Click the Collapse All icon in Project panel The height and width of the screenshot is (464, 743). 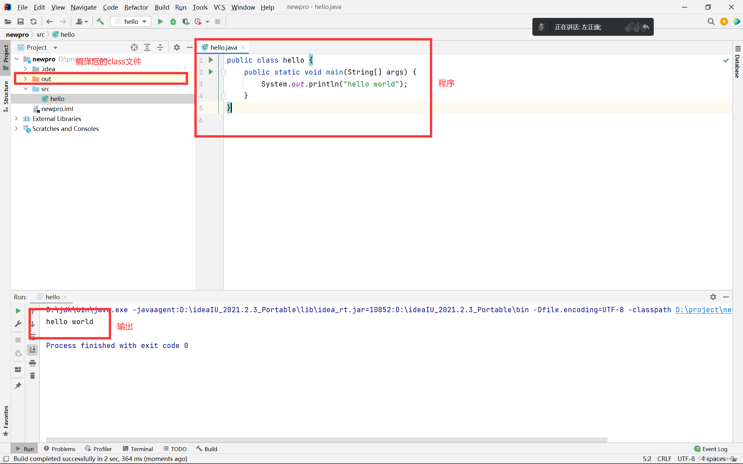click(160, 47)
